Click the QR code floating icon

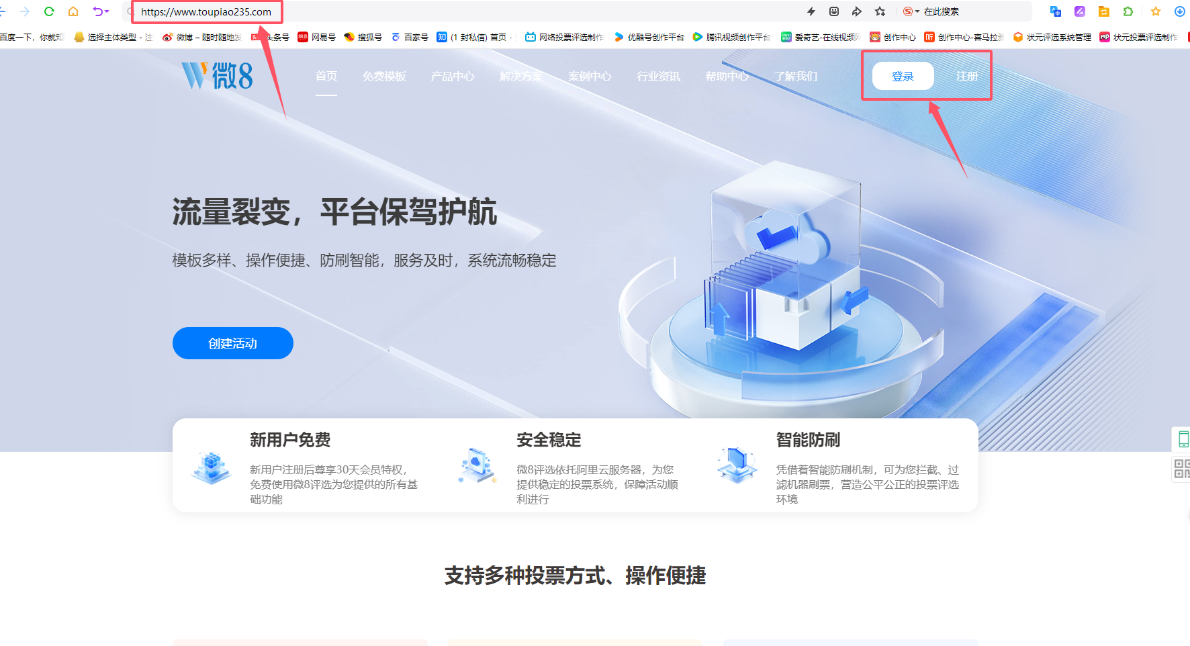[x=1183, y=468]
